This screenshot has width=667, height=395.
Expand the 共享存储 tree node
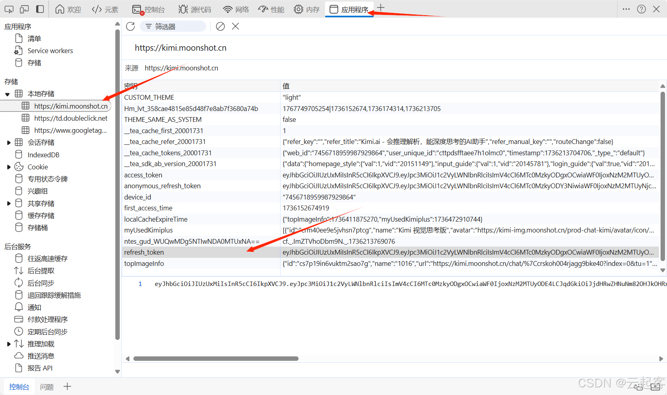pyautogui.click(x=8, y=204)
